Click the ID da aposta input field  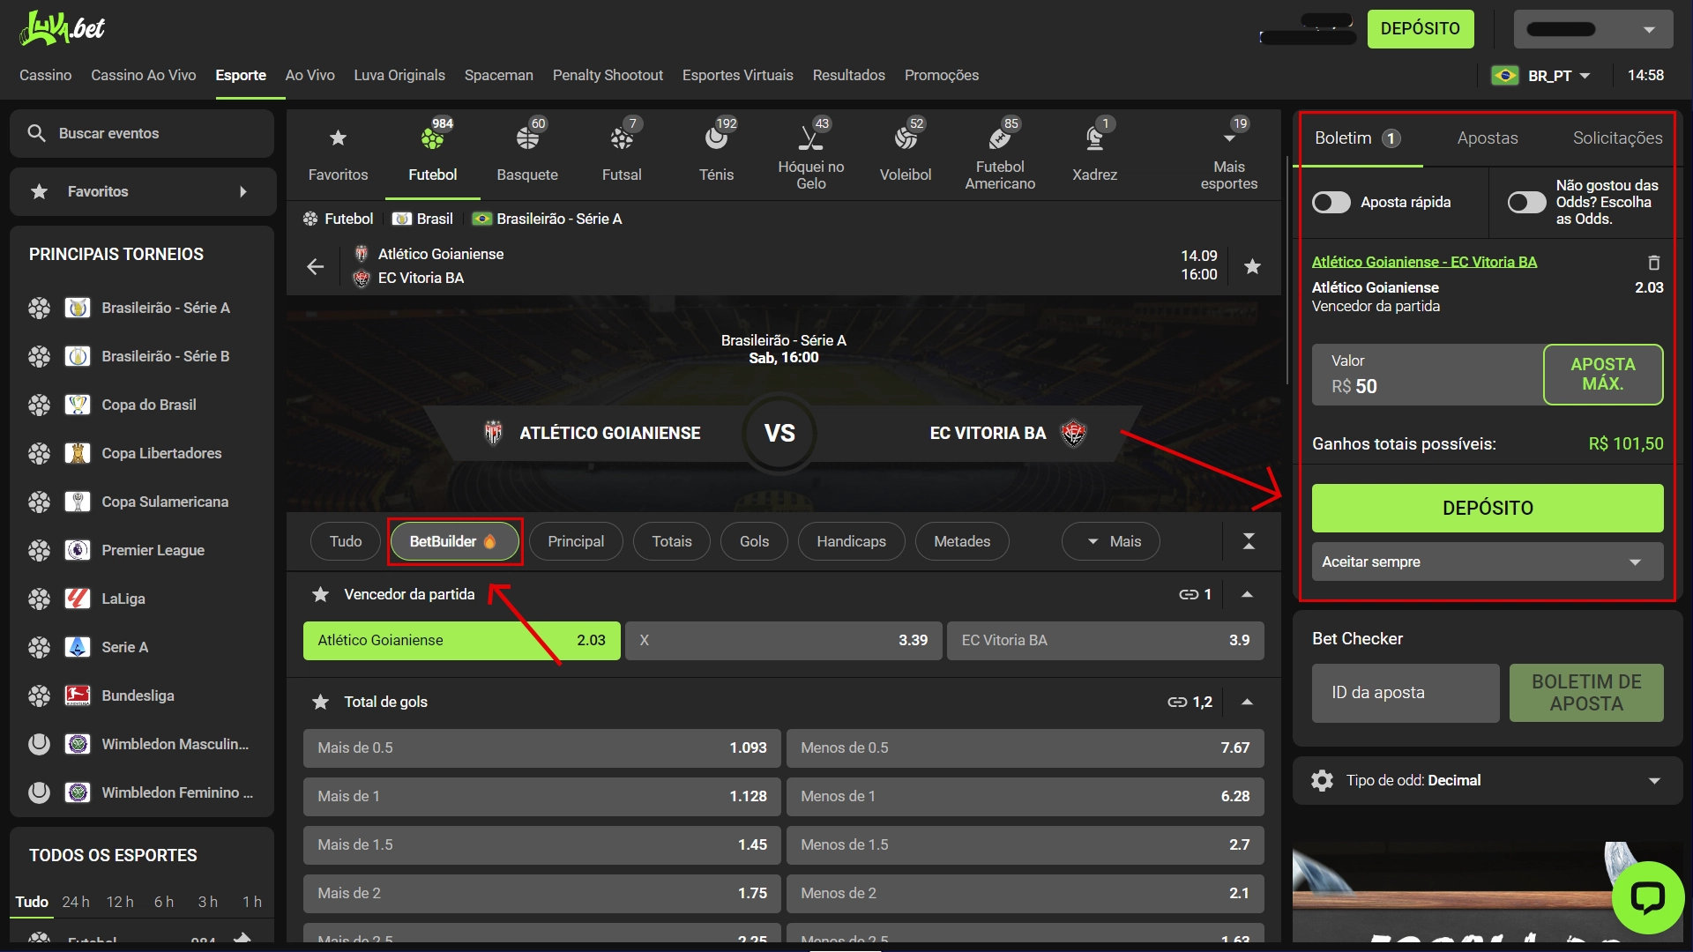point(1405,694)
